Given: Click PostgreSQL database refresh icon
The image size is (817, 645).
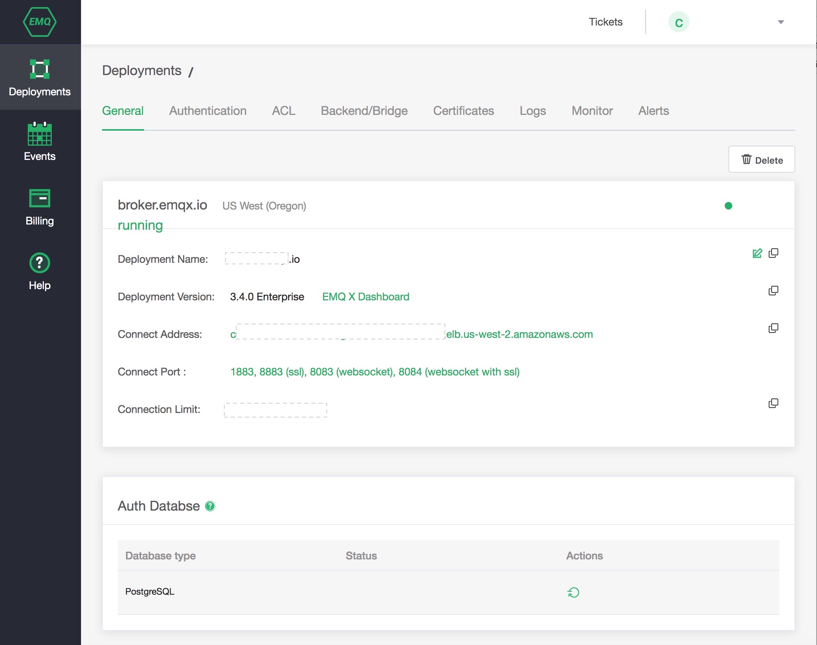Looking at the screenshot, I should click(x=573, y=591).
